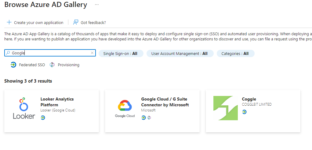Click the magnifier icon in the search box

point(8,53)
